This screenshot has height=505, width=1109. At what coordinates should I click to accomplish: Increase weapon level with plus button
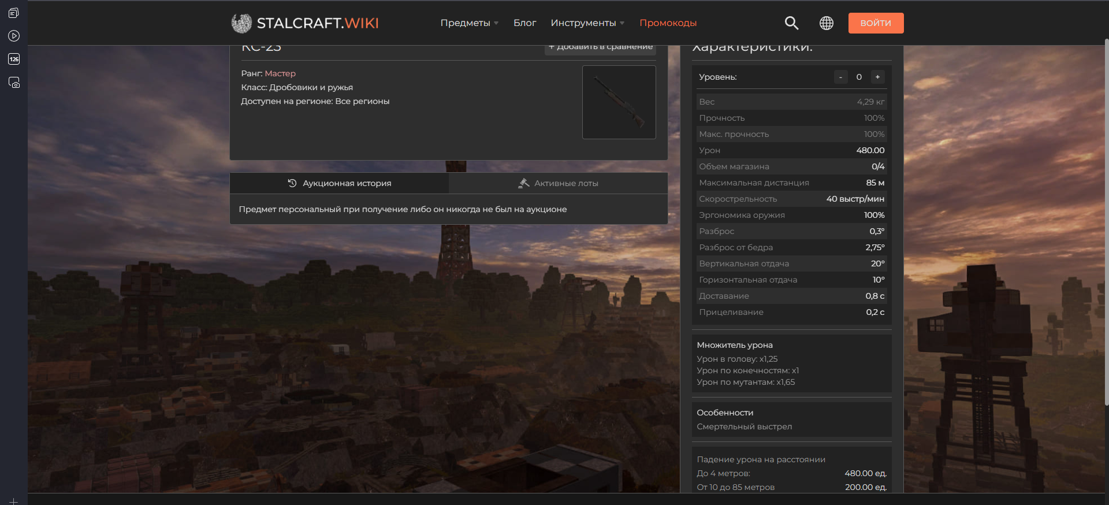click(x=877, y=77)
